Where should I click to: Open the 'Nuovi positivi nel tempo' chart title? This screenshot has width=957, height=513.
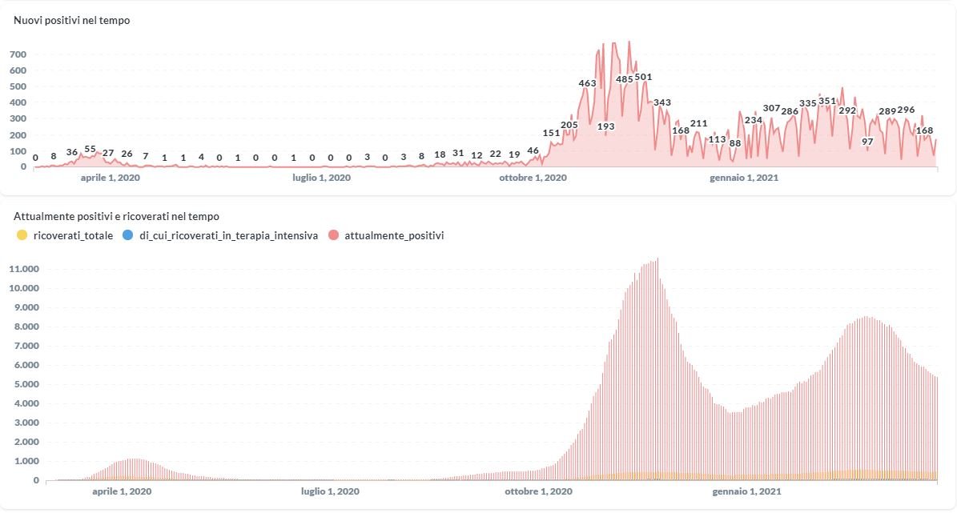72,20
